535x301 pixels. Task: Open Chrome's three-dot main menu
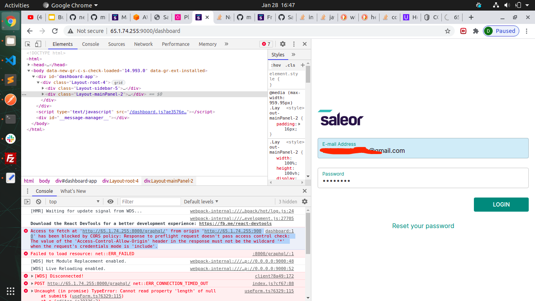coord(526,31)
